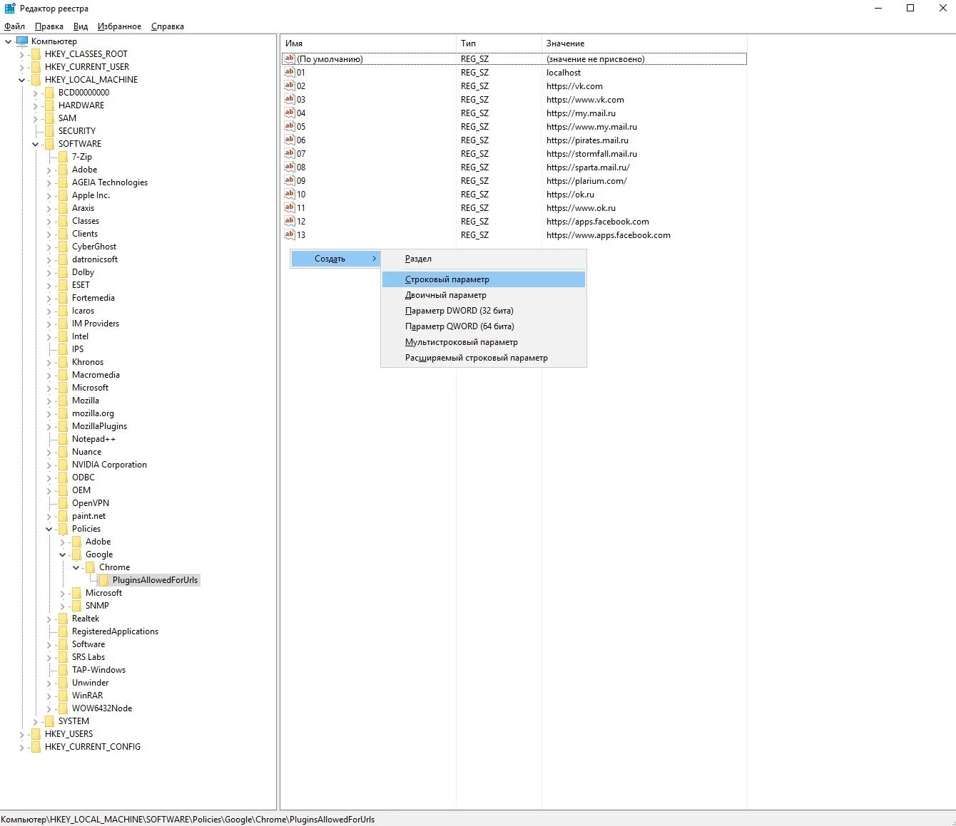The height and width of the screenshot is (826, 956).
Task: Choose Двоичный параметр in the submenu
Action: pyautogui.click(x=484, y=295)
